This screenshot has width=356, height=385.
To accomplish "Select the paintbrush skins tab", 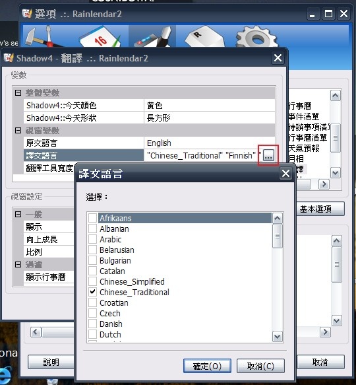I will [x=152, y=36].
